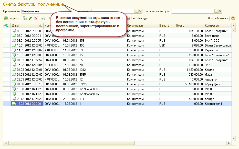Click posted icon for row 01.06.2012 0:00:01
This screenshot has width=239, height=149.
[14, 84]
